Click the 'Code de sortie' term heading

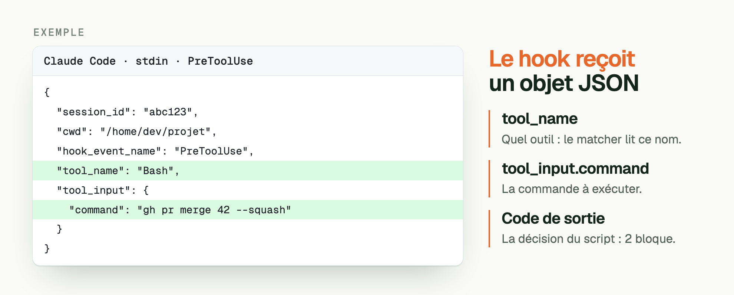553,218
